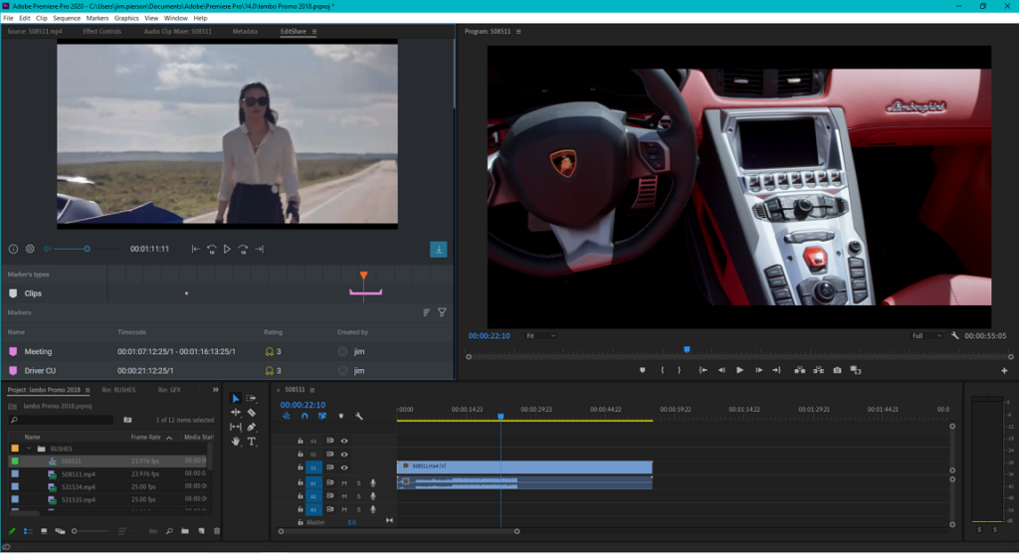Open the timeline wrench display settings
This screenshot has width=1019, height=555.
point(358,416)
